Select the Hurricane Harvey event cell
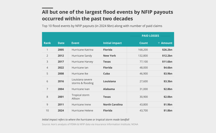Viewport: 216px width, 133px height. tap(82, 61)
